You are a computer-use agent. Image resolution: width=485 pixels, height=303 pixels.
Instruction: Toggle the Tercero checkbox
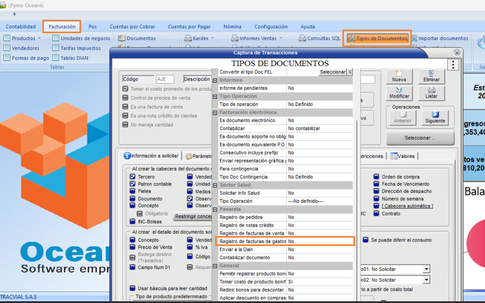pos(133,177)
